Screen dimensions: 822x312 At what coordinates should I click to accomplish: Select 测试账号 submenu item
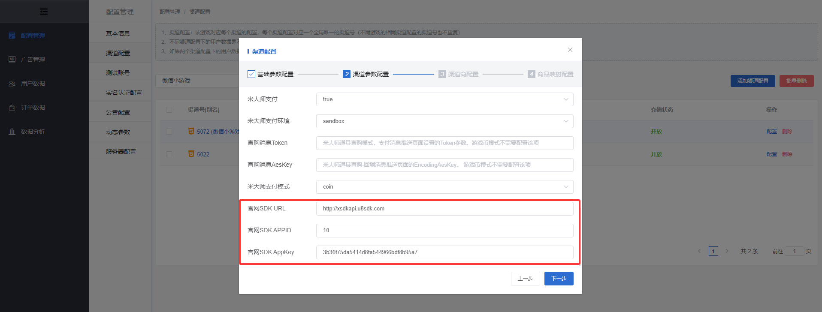[x=120, y=73]
